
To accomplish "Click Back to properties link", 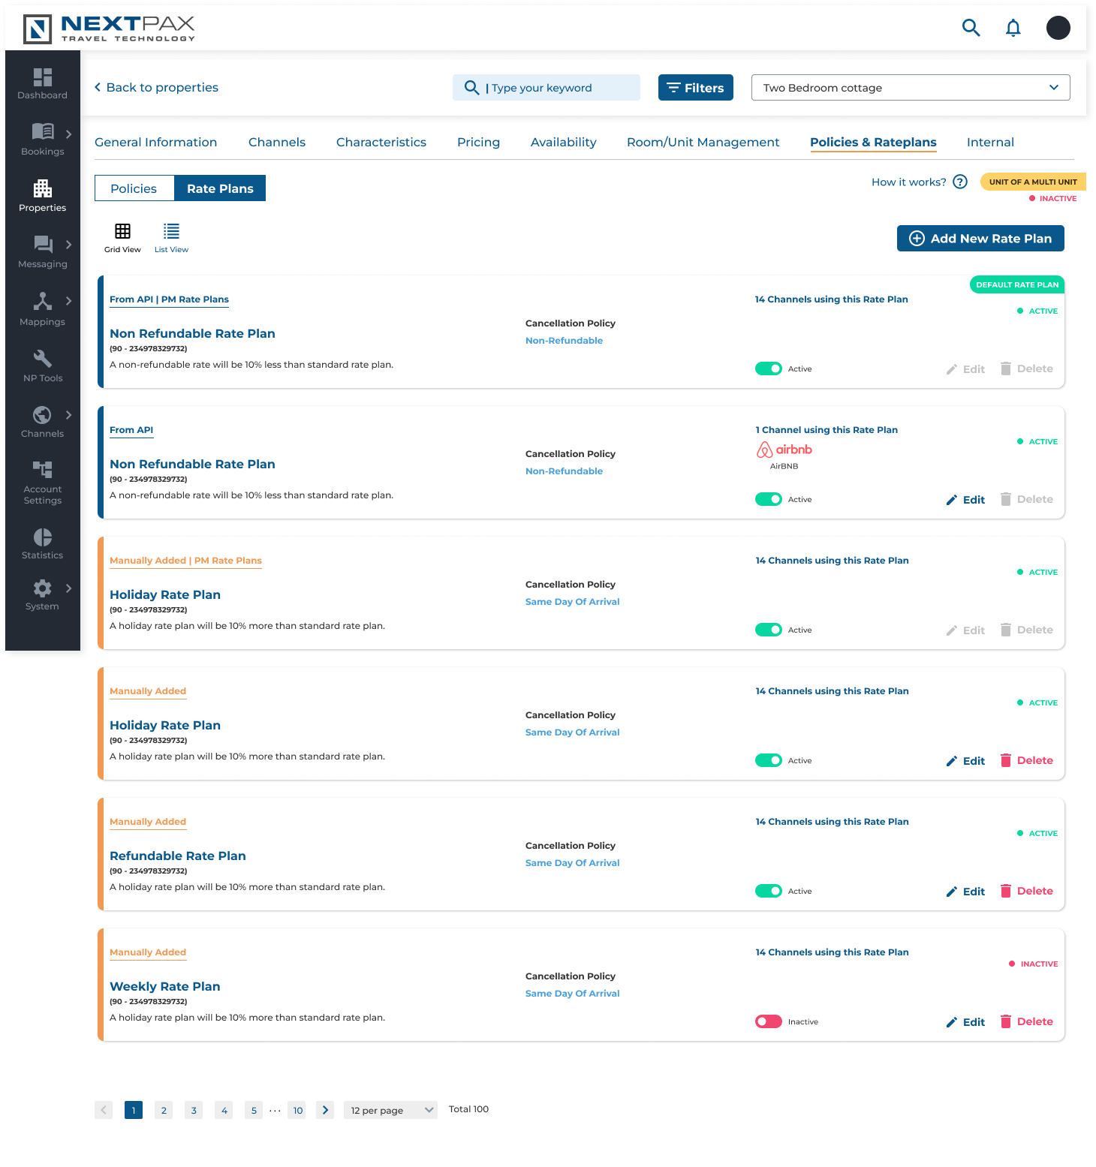I will (x=156, y=87).
